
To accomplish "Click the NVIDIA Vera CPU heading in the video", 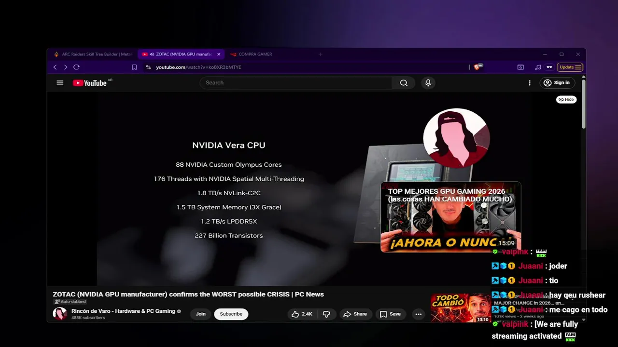I will [229, 145].
